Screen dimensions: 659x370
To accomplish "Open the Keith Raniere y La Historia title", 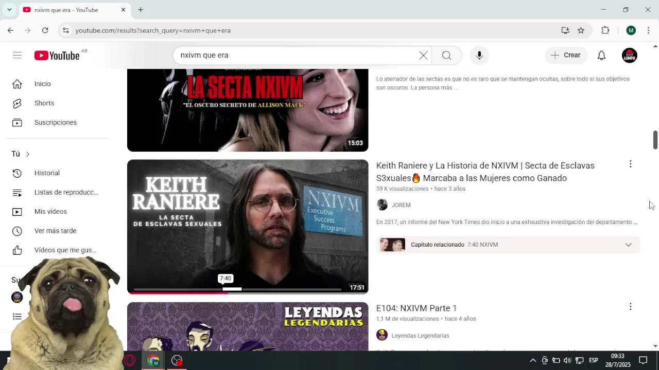I will 485,172.
